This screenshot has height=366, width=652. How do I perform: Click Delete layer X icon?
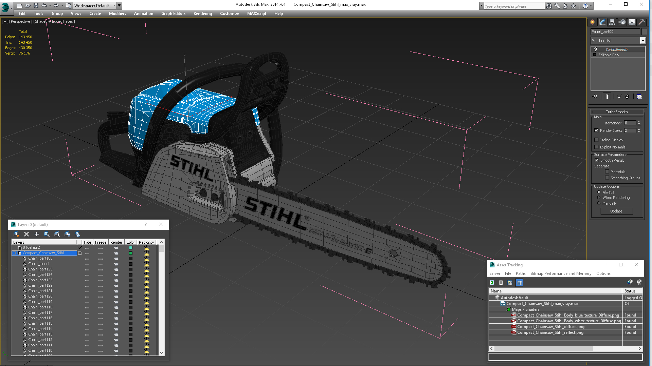click(26, 234)
